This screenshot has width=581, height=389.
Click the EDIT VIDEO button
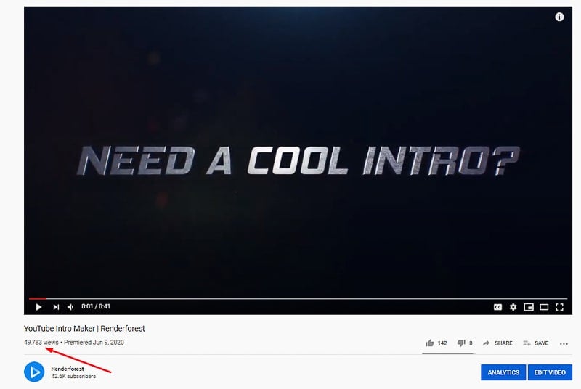pyautogui.click(x=550, y=372)
